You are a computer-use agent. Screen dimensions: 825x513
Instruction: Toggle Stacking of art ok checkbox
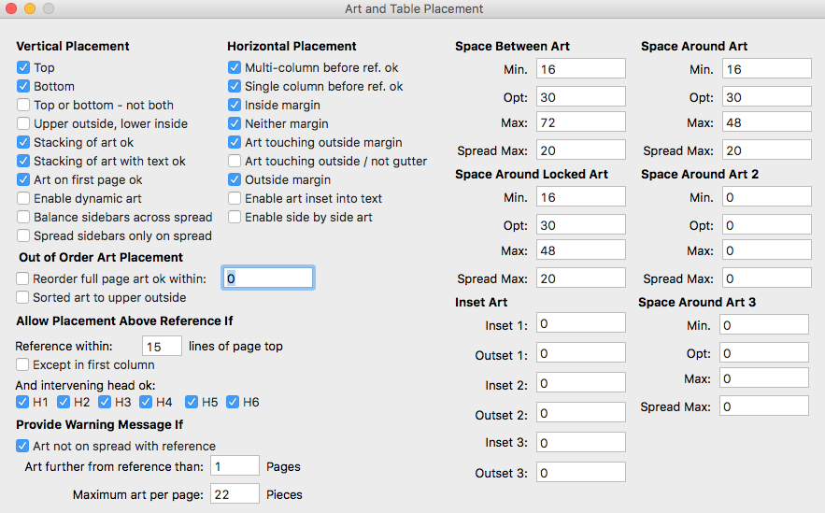(23, 143)
